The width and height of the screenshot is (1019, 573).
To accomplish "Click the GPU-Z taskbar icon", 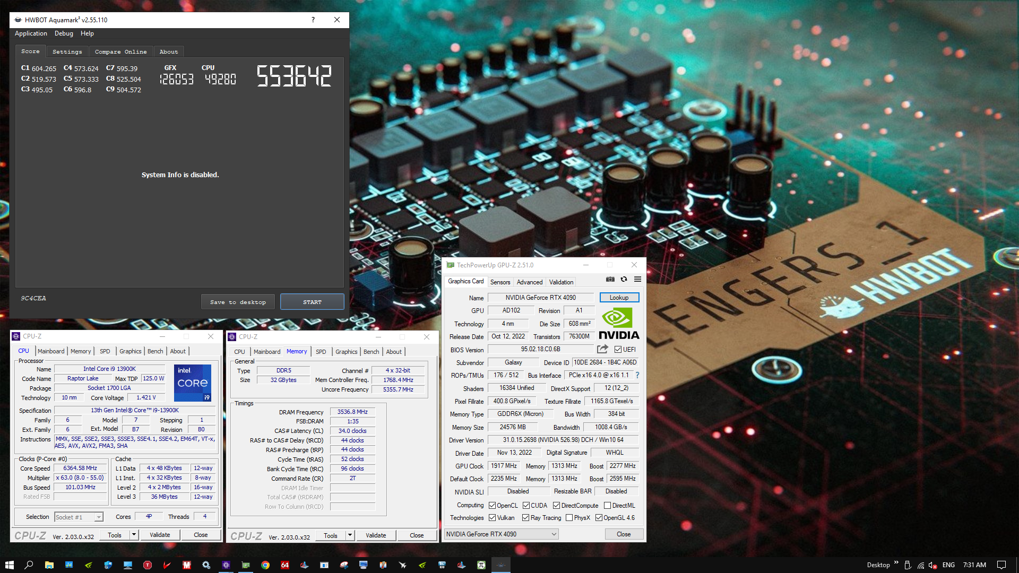I will click(x=246, y=565).
